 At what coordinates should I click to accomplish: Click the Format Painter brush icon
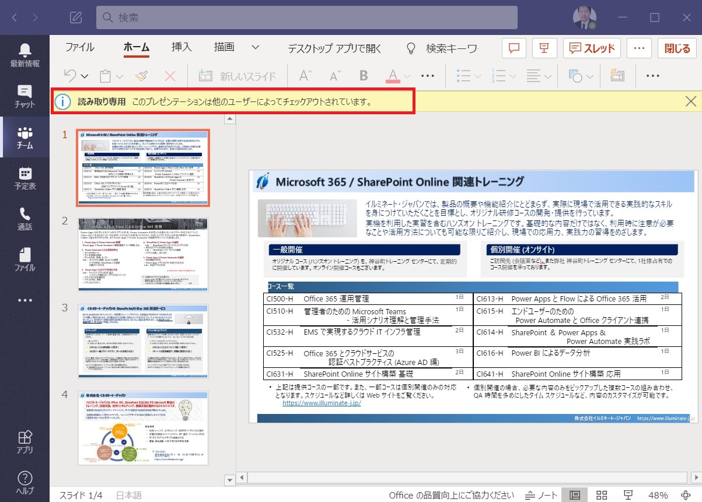pos(141,76)
